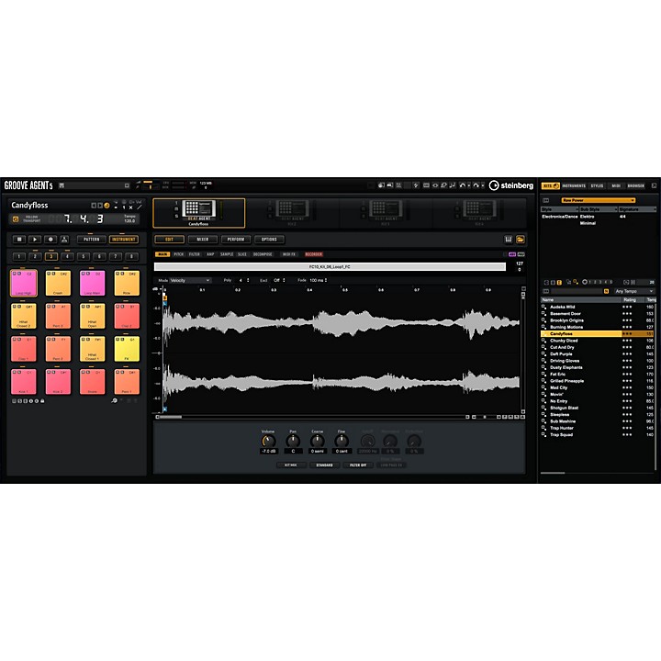Click the redo arrow icon
The width and height of the screenshot is (661, 661).
click(x=476, y=185)
